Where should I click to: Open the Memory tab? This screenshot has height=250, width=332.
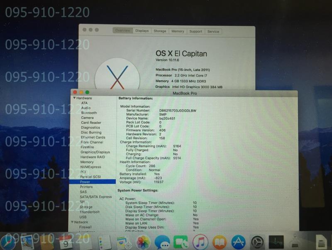click(x=178, y=31)
